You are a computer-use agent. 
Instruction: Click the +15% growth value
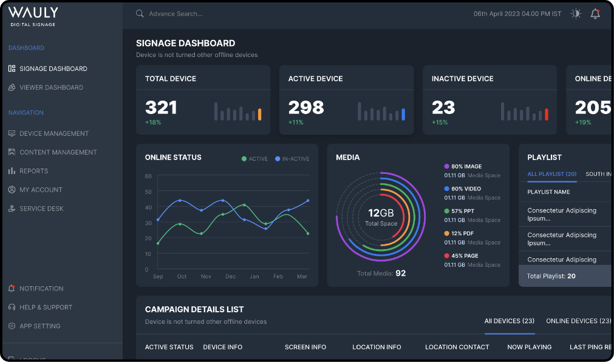[x=440, y=122]
